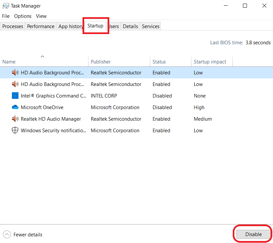
Task: Click the Intel Graphics Command Center blue icon
Action: pos(15,96)
